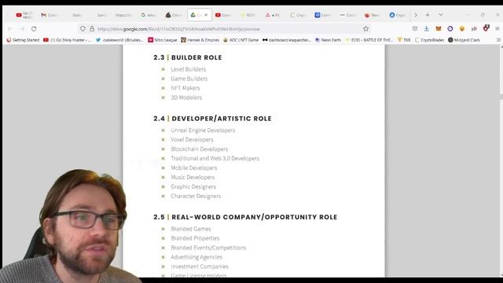Open the red shield extension icon
The width and height of the screenshot is (503, 283).
pos(486,28)
